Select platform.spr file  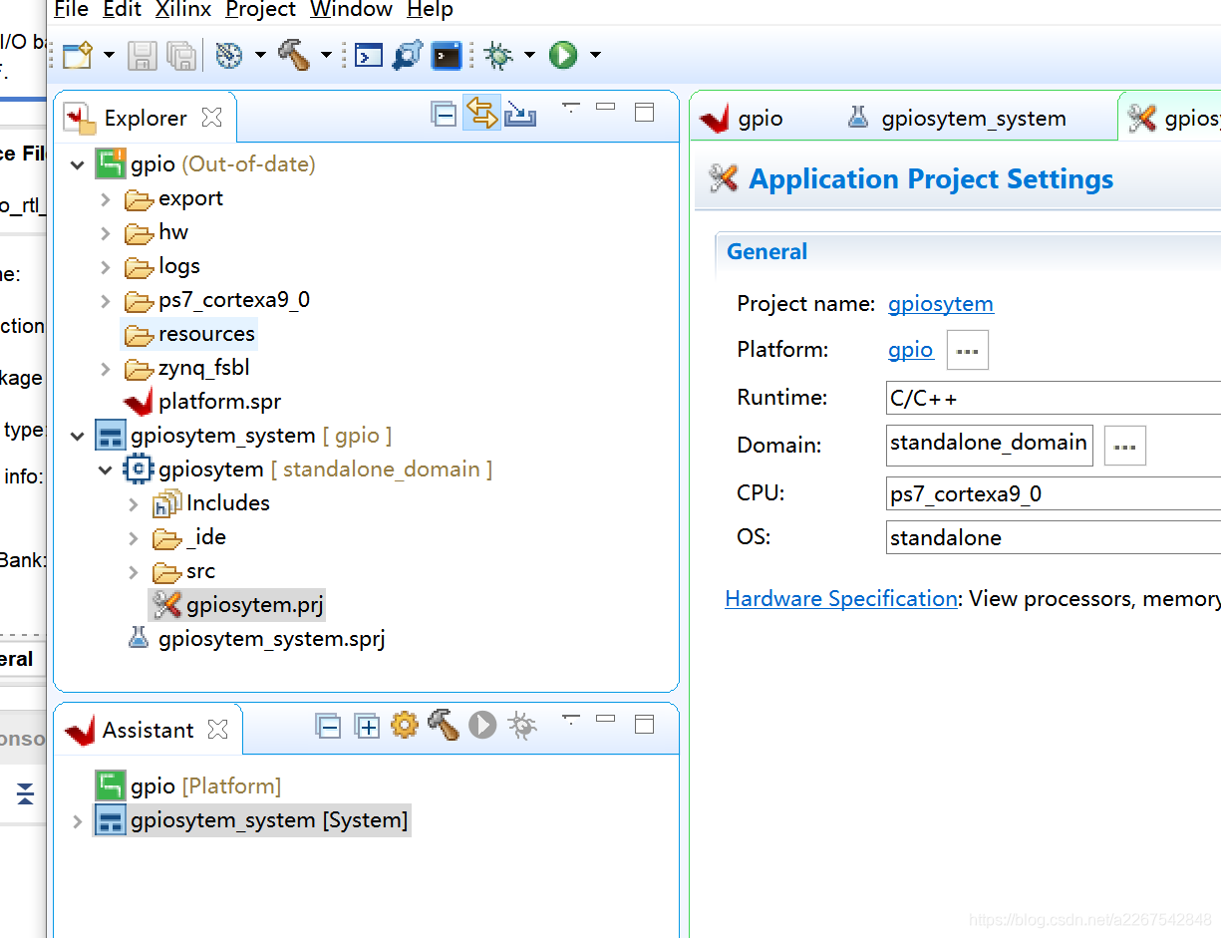(202, 402)
